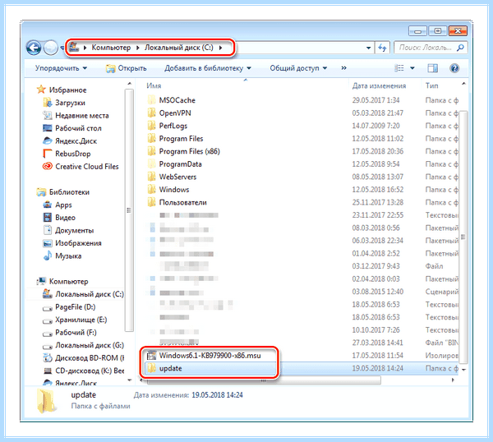Select Windows6.1-KB979900-x86.msu file icon

(151, 356)
